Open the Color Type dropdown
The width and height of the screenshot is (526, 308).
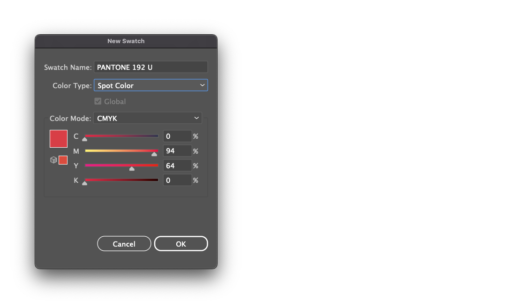pos(150,85)
